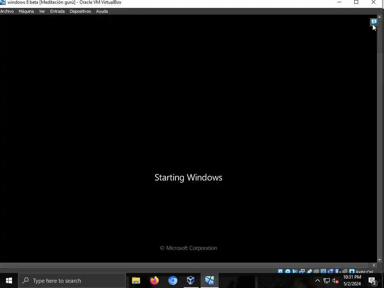Click the display settings status icon
384x288 pixels.
pos(323,271)
